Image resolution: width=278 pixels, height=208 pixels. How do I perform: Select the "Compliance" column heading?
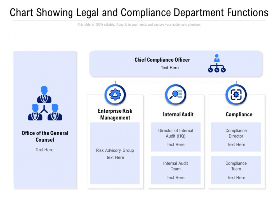tap(239, 114)
